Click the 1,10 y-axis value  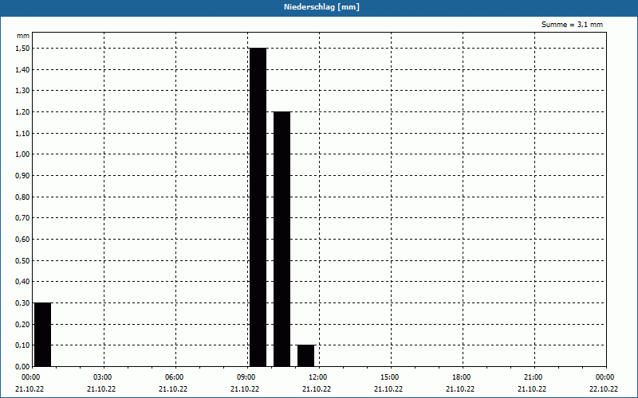(22, 133)
